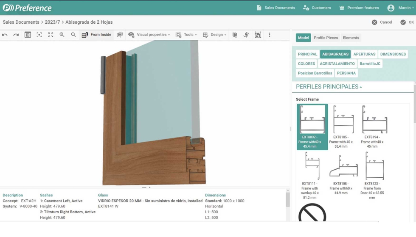Click '2: Tiltnturn Right Bottom, Active' text
The width and height of the screenshot is (416, 237).
point(67,212)
